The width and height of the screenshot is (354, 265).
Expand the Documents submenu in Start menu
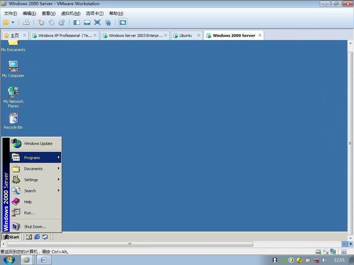(36, 168)
